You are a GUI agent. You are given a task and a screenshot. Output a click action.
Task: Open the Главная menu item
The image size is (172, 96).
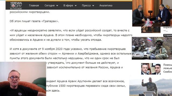34,5
